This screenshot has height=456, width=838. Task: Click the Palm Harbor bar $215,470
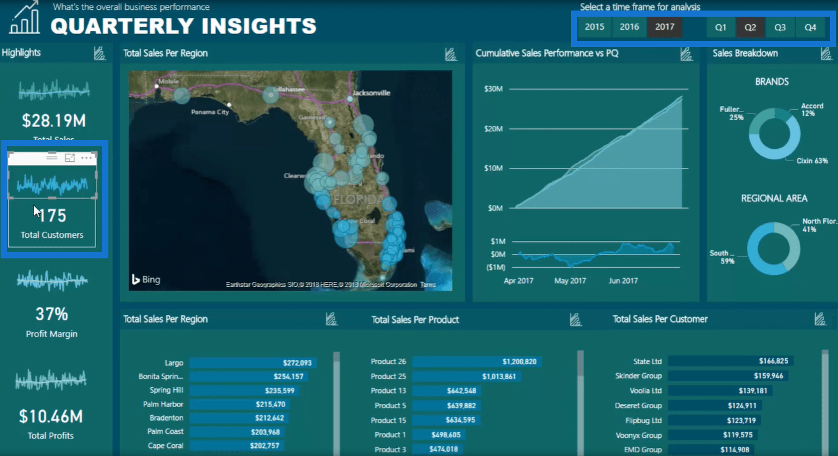pyautogui.click(x=239, y=405)
